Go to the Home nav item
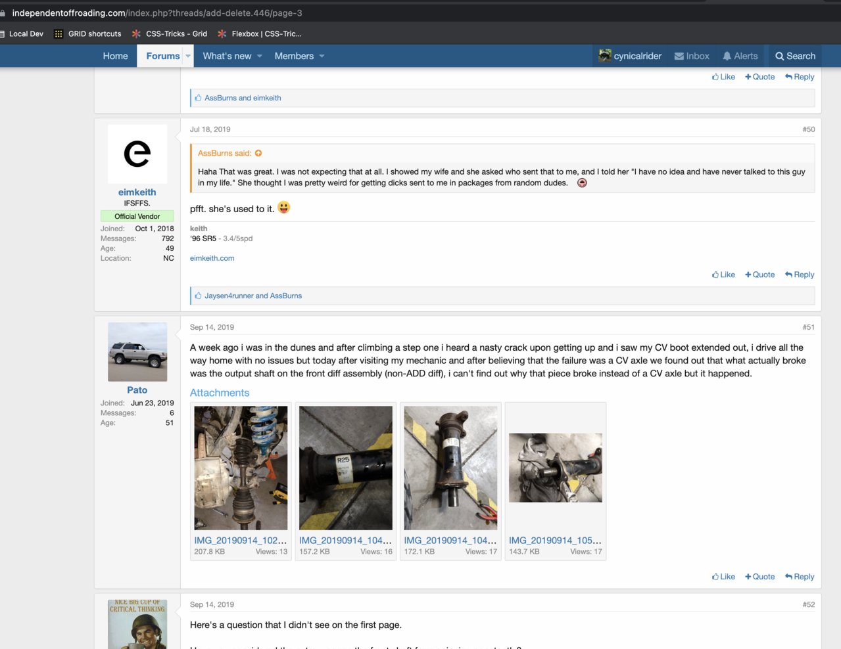This screenshot has height=649, width=841. (115, 56)
